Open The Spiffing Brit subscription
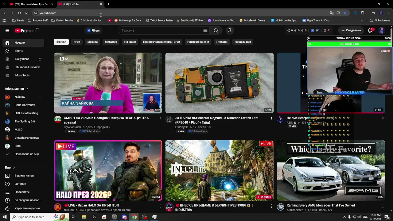This screenshot has height=221, width=393. pyautogui.click(x=23, y=121)
